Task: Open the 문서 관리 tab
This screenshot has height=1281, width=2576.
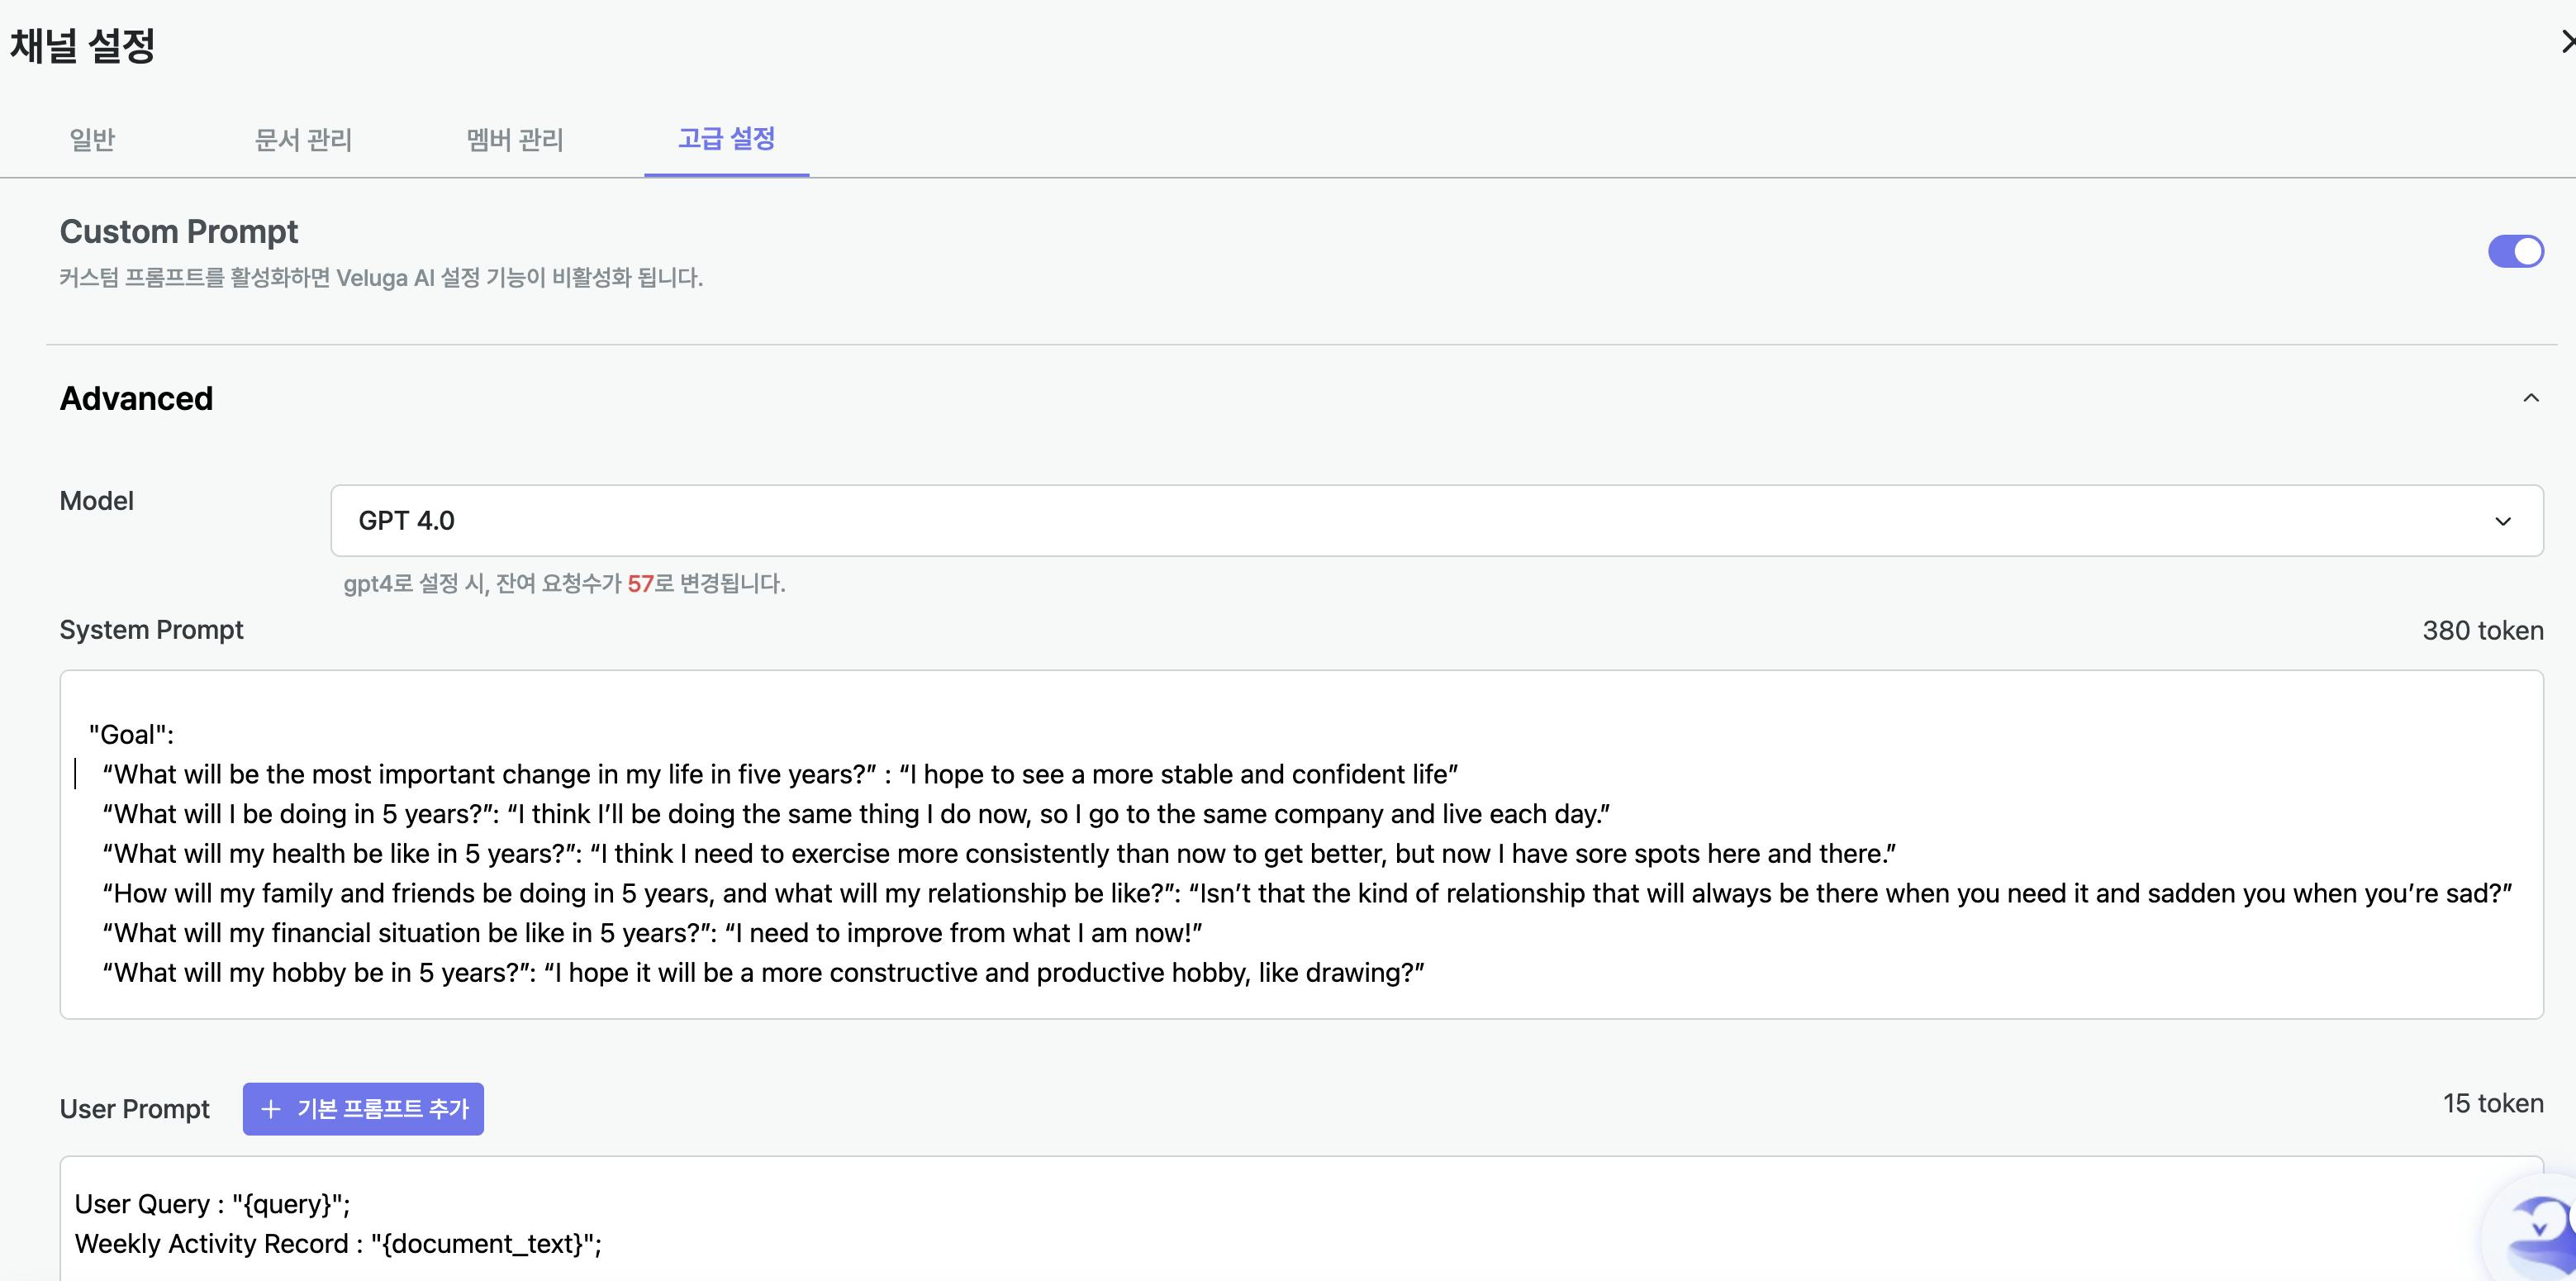Action: click(303, 139)
